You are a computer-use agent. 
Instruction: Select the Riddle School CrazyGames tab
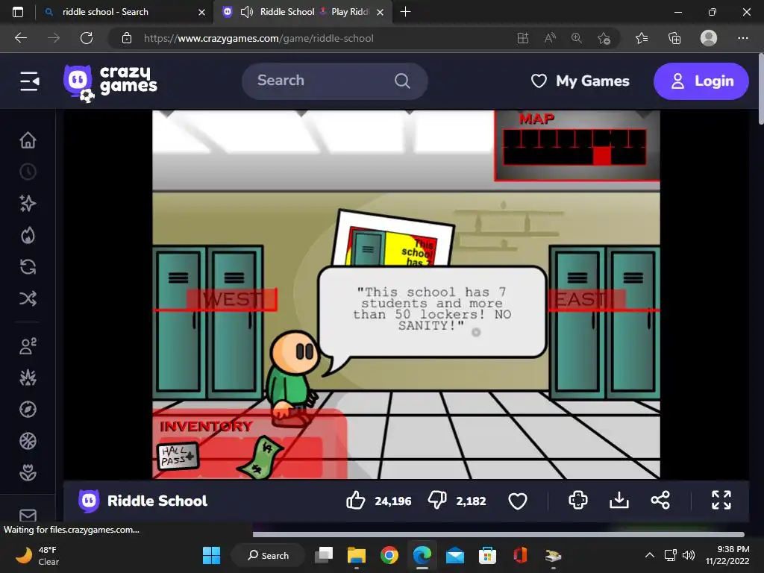pos(304,12)
